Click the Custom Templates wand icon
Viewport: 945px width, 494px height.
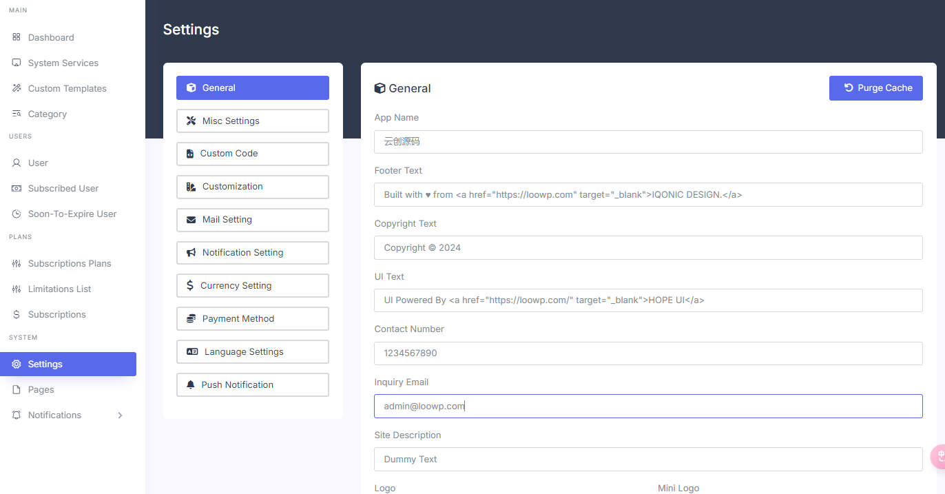click(x=17, y=88)
